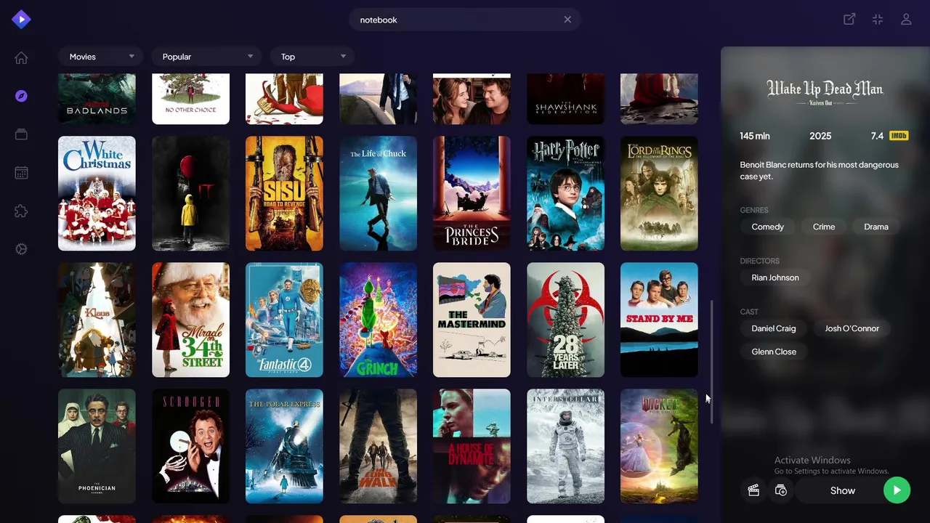This screenshot has height=523, width=930.
Task: Open the Popular catalog dropdown
Action: pos(206,57)
